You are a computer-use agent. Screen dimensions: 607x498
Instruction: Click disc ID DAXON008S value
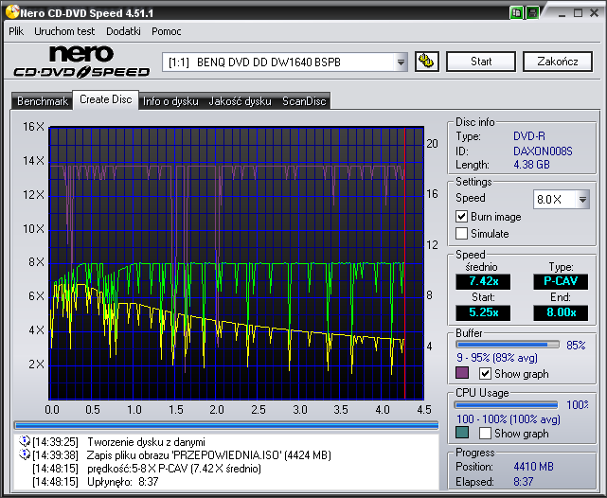tap(543, 151)
